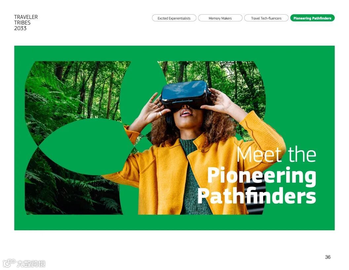
Task: Open the Excited Experientialists tab
Action: click(174, 18)
